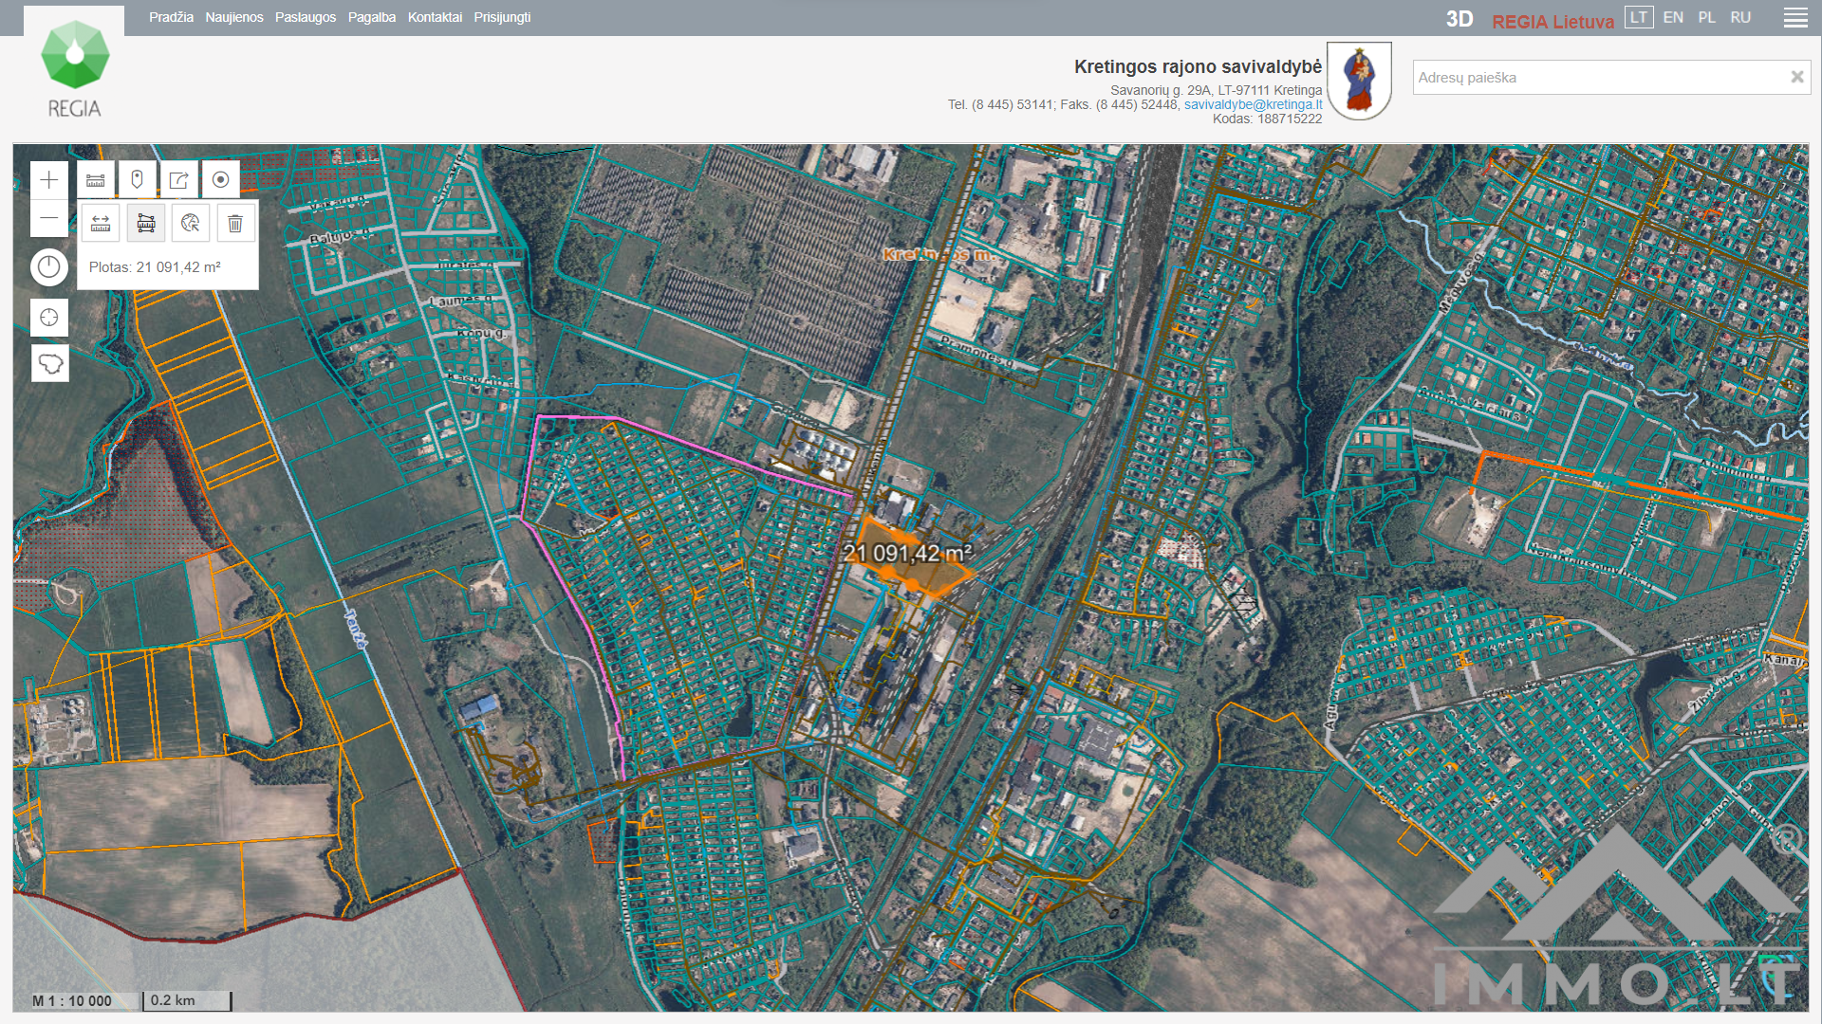Click the Plotas: 21 091,42 m² result text
1822x1024 pixels.
(x=155, y=267)
